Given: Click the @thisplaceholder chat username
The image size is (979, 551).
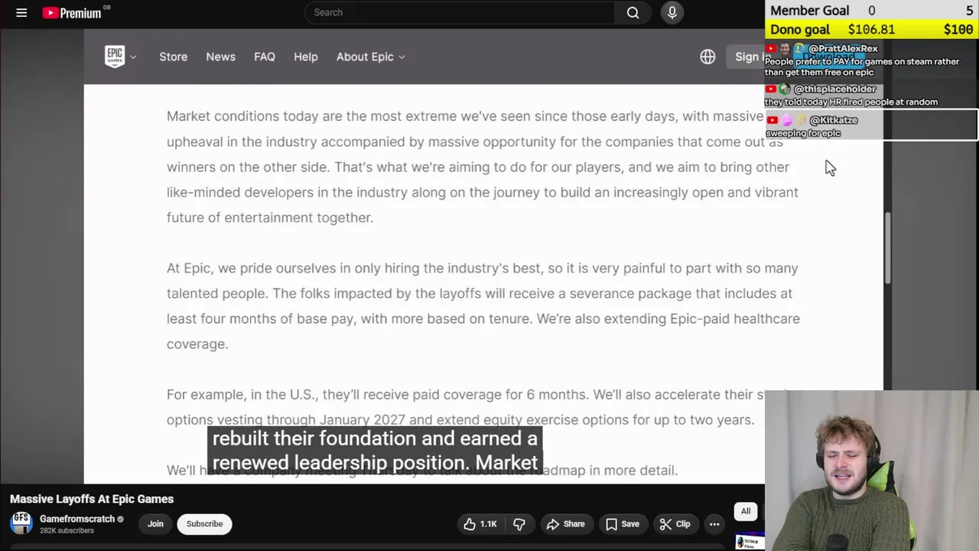Looking at the screenshot, I should [834, 89].
